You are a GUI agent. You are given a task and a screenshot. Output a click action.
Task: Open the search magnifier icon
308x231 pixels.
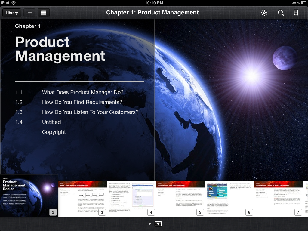coord(281,13)
